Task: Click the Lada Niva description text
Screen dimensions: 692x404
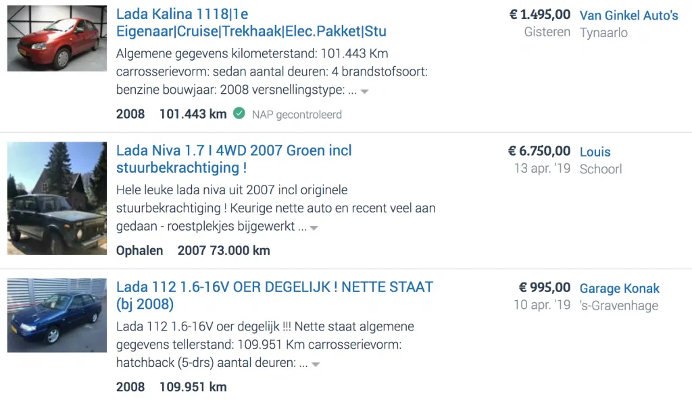Action: coord(276,208)
